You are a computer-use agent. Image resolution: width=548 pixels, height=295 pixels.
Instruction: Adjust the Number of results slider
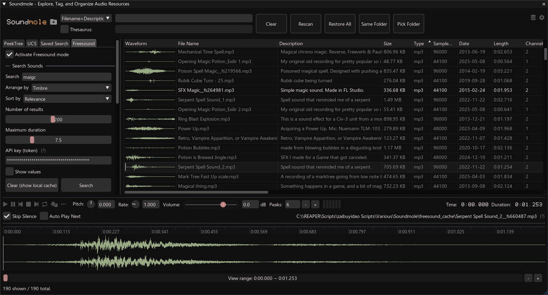(58, 120)
